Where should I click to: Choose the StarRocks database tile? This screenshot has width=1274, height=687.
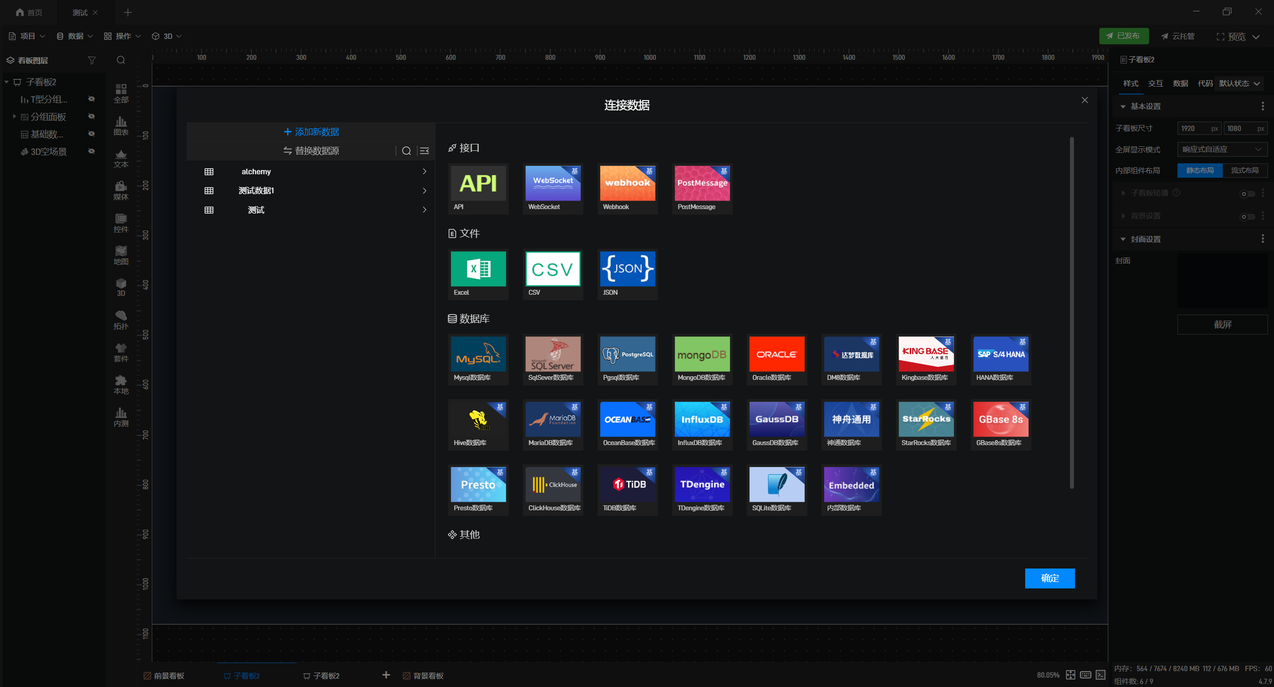pos(926,425)
